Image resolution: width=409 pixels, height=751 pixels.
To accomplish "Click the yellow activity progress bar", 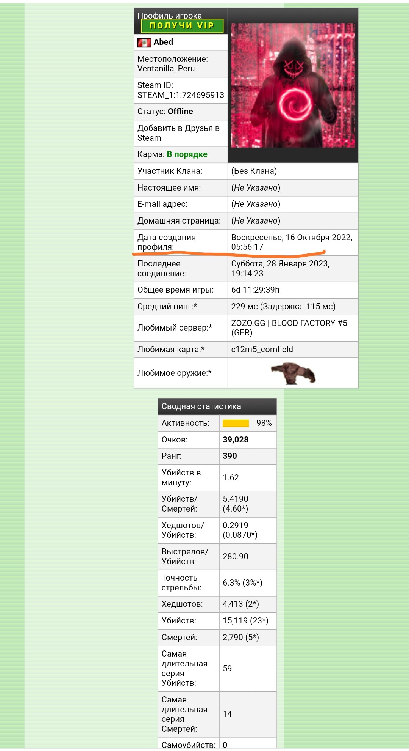I will tap(236, 424).
